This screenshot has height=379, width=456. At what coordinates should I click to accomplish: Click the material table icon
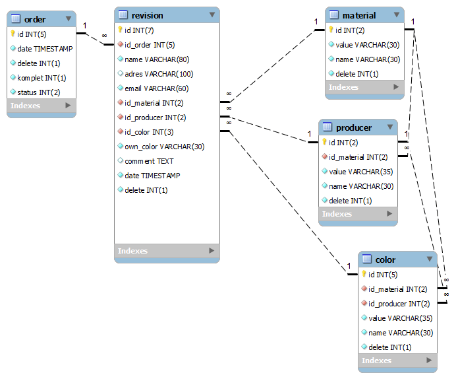(x=333, y=15)
